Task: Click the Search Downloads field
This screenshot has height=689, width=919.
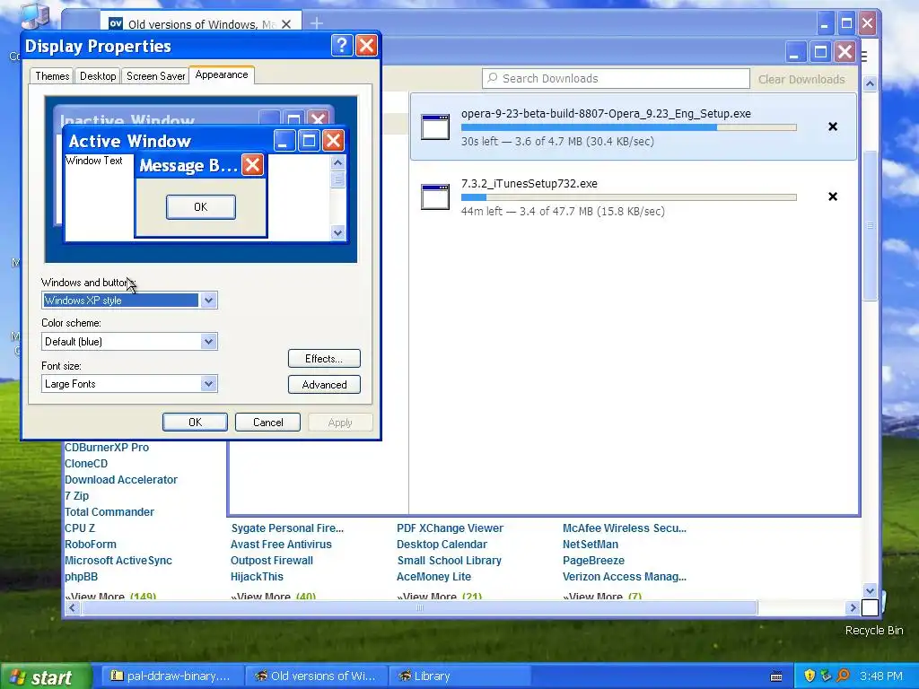Action: 616,79
